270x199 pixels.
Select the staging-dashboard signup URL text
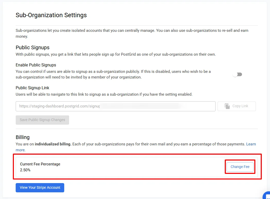(59, 106)
